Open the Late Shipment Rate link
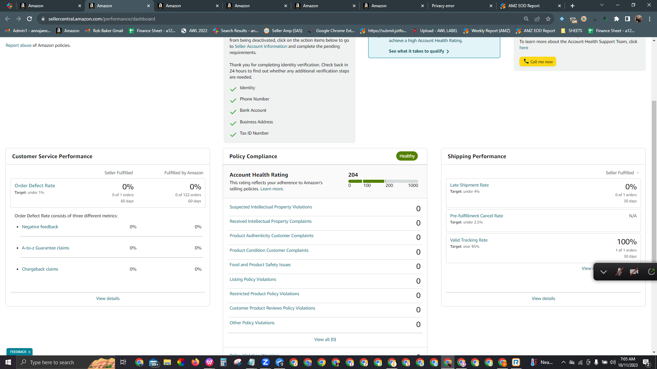Screen dimensions: 657x369 coord(469,185)
